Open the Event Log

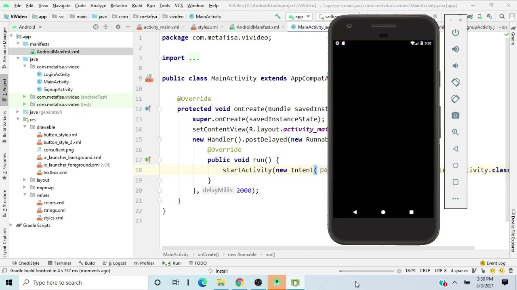[x=493, y=263]
